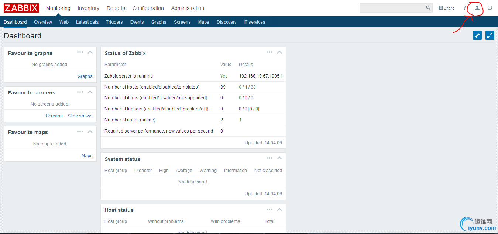The width and height of the screenshot is (498, 234).
Task: Open the Favourite maps three-dot menu
Action: [x=80, y=131]
